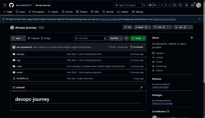Open the logs folder
The height and width of the screenshot is (118, 205).
click(x=19, y=60)
